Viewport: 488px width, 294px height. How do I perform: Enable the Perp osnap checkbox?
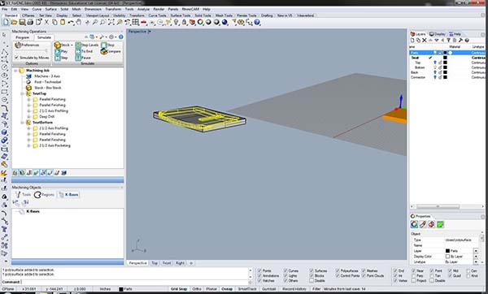pos(414,275)
